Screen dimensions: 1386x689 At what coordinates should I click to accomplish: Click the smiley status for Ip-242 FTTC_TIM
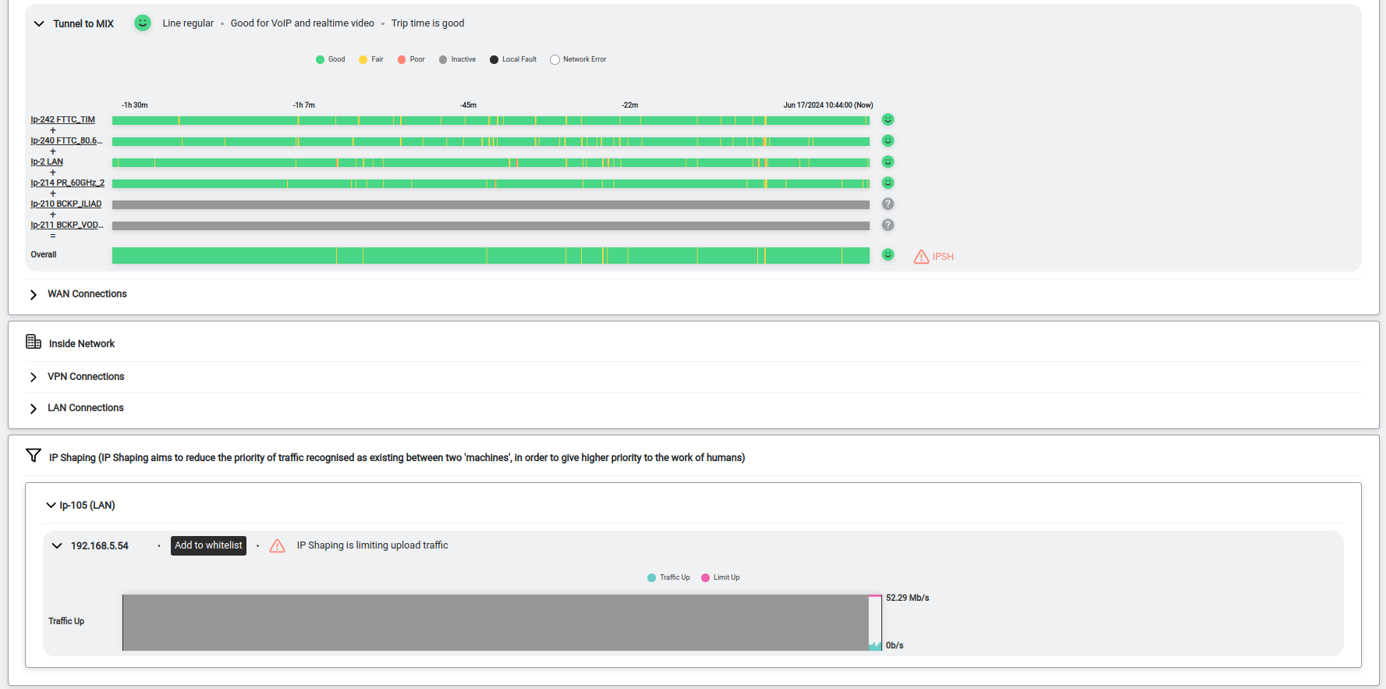(x=888, y=119)
